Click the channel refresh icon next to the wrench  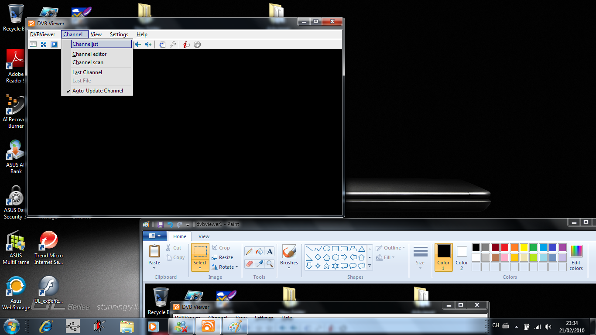pyautogui.click(x=162, y=44)
